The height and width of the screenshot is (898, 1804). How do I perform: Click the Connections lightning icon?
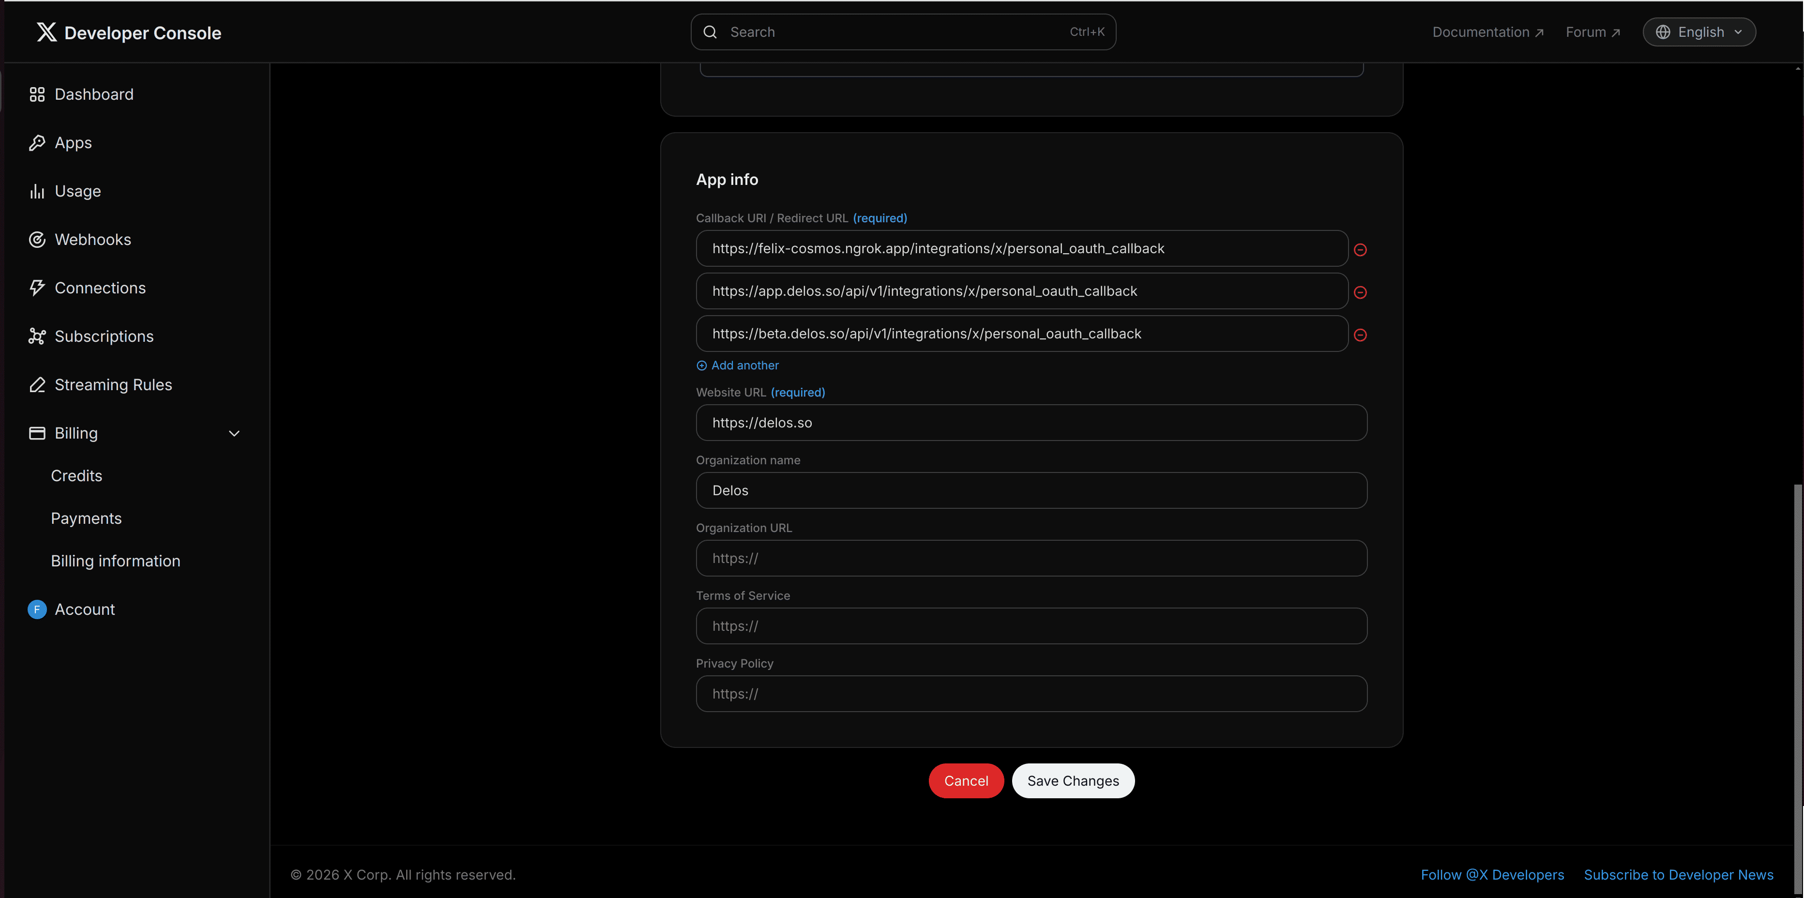tap(37, 288)
